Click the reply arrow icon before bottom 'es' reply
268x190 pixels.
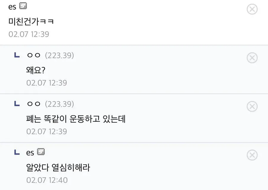coord(17,153)
